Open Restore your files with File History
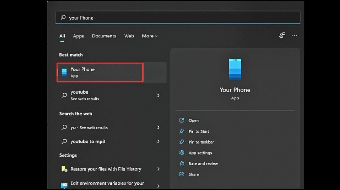Image resolution: width=340 pixels, height=190 pixels. pos(105,169)
